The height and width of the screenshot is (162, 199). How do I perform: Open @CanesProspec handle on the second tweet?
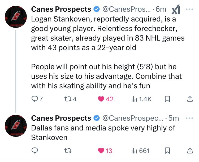pyautogui.click(x=132, y=118)
